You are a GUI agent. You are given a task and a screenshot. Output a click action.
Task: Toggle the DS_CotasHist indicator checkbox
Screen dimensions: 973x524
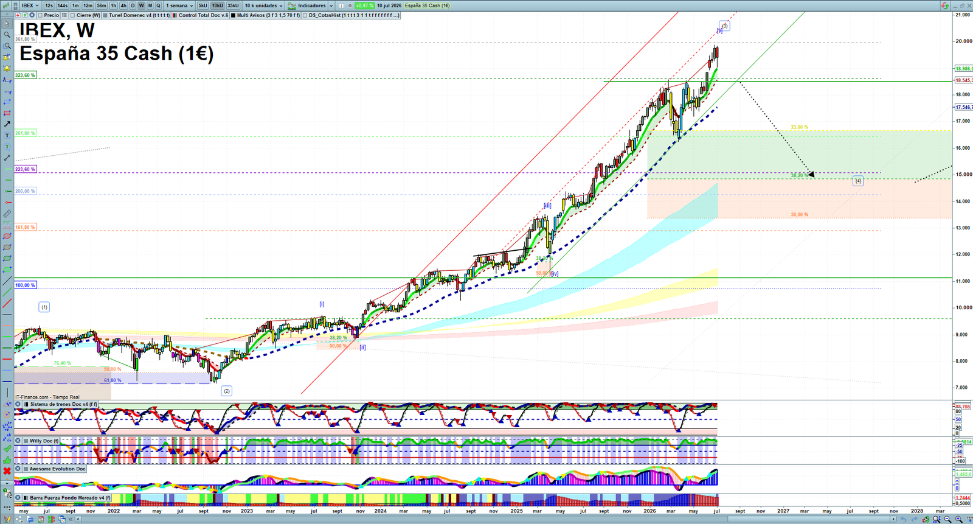pyautogui.click(x=305, y=15)
